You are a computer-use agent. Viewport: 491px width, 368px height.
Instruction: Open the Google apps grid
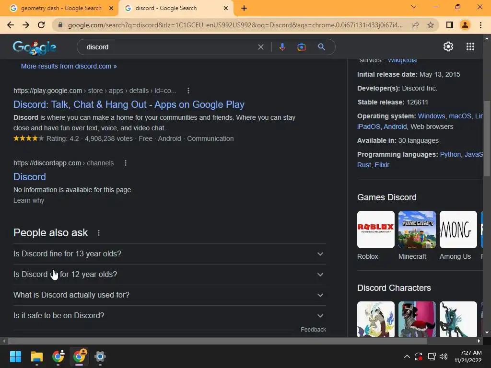coord(470,46)
